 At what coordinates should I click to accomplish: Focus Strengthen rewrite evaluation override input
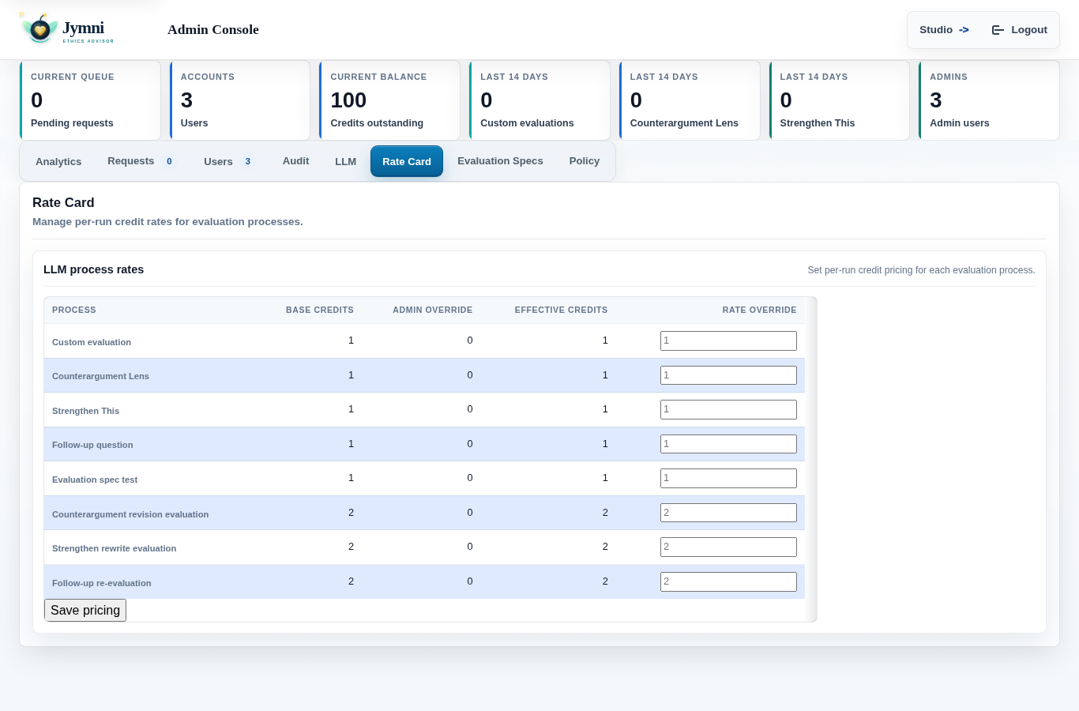(728, 547)
